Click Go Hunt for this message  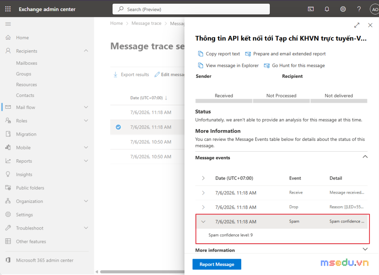[294, 66]
